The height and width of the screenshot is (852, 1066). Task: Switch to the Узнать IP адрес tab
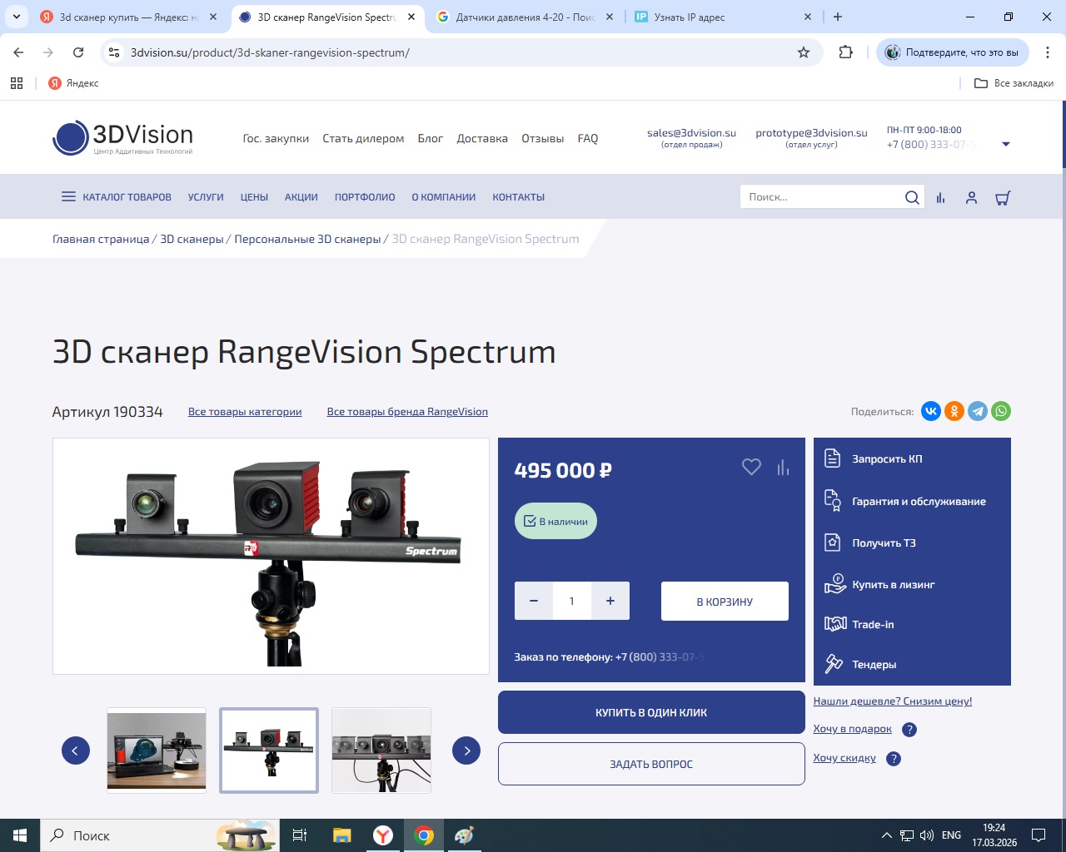pyautogui.click(x=722, y=17)
